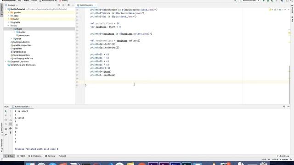Screen dimensions: 294x165
Task: Jump up the stack trace arrow icon
Action: pyautogui.click(x=11, y=111)
